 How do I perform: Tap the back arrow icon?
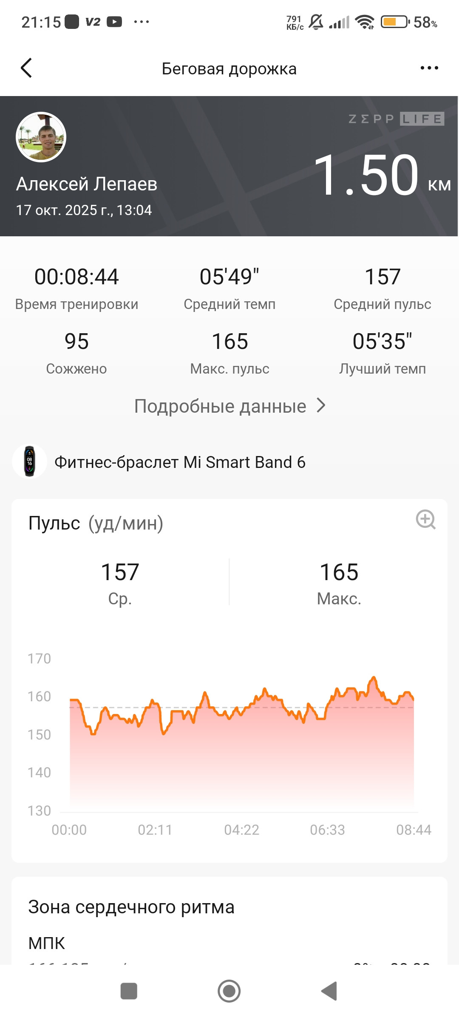pos(26,68)
